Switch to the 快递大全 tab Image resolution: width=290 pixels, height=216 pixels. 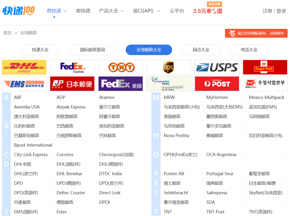click(40, 50)
